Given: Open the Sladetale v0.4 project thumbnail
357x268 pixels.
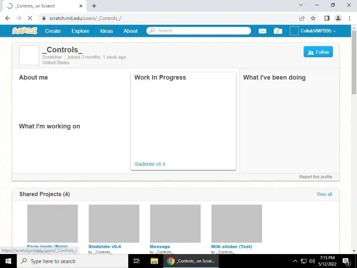Looking at the screenshot, I should (x=114, y=224).
